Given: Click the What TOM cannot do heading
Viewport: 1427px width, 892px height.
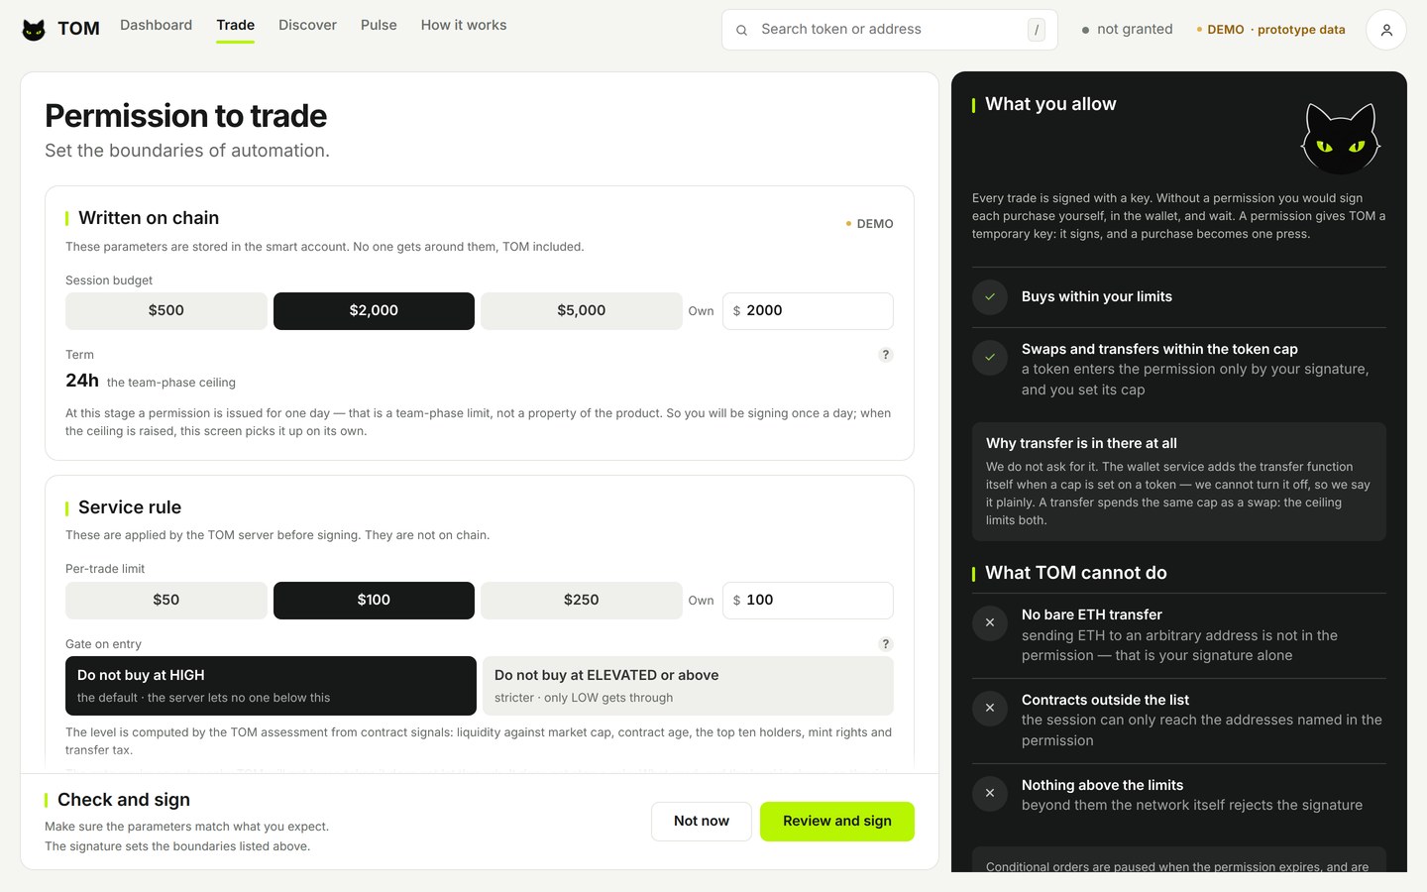Looking at the screenshot, I should pos(1076,573).
